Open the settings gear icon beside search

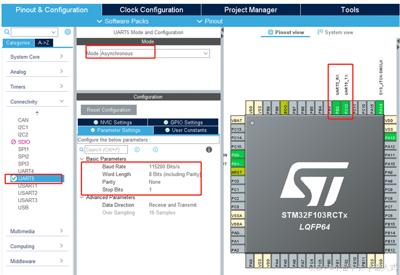pyautogui.click(x=68, y=32)
